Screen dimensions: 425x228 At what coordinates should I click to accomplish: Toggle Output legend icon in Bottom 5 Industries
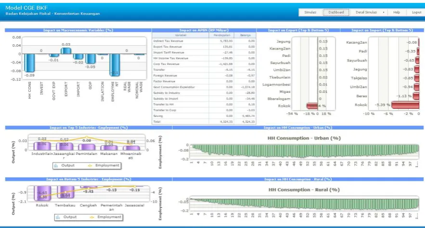coord(58,217)
